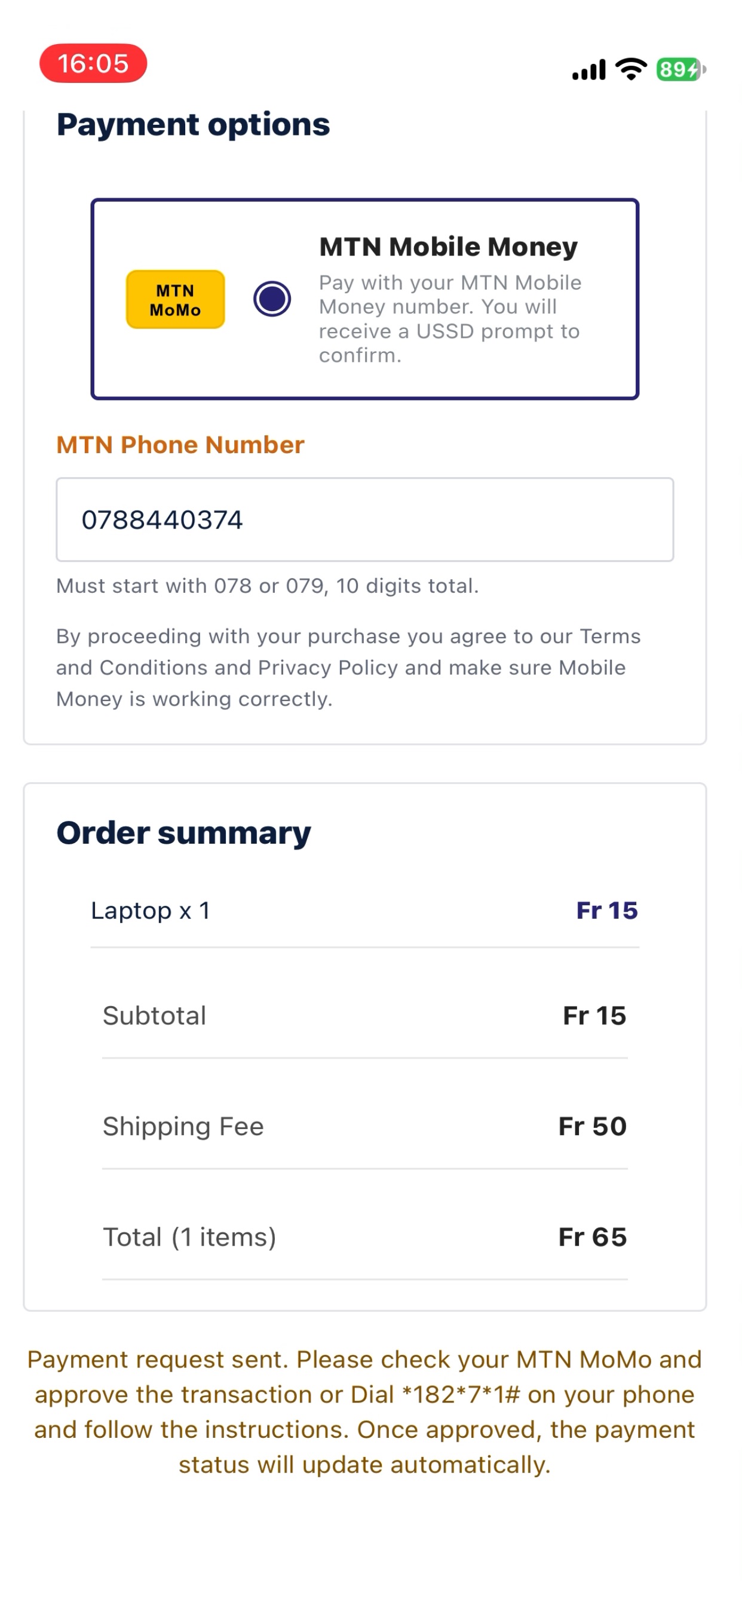Tap the MTN Phone Number label
This screenshot has width=742, height=1605.
180,445
